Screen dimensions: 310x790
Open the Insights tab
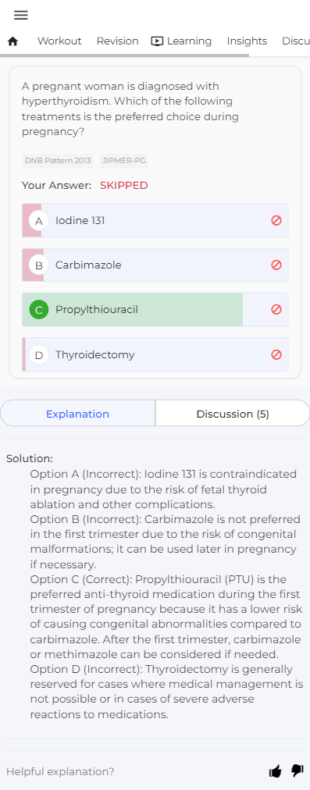pos(247,41)
